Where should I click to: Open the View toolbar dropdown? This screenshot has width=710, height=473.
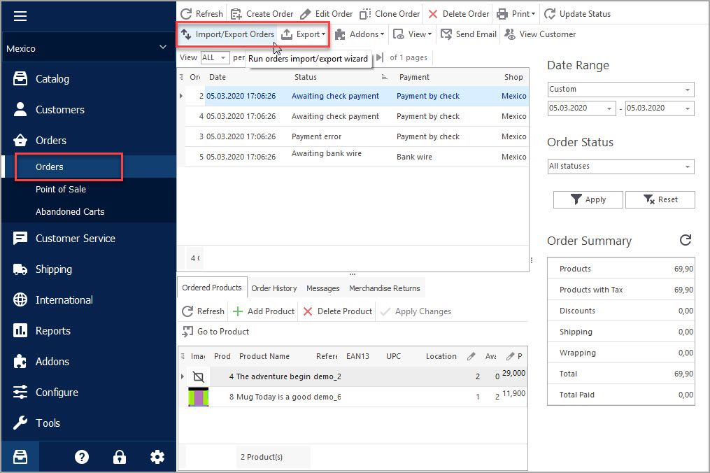point(413,34)
